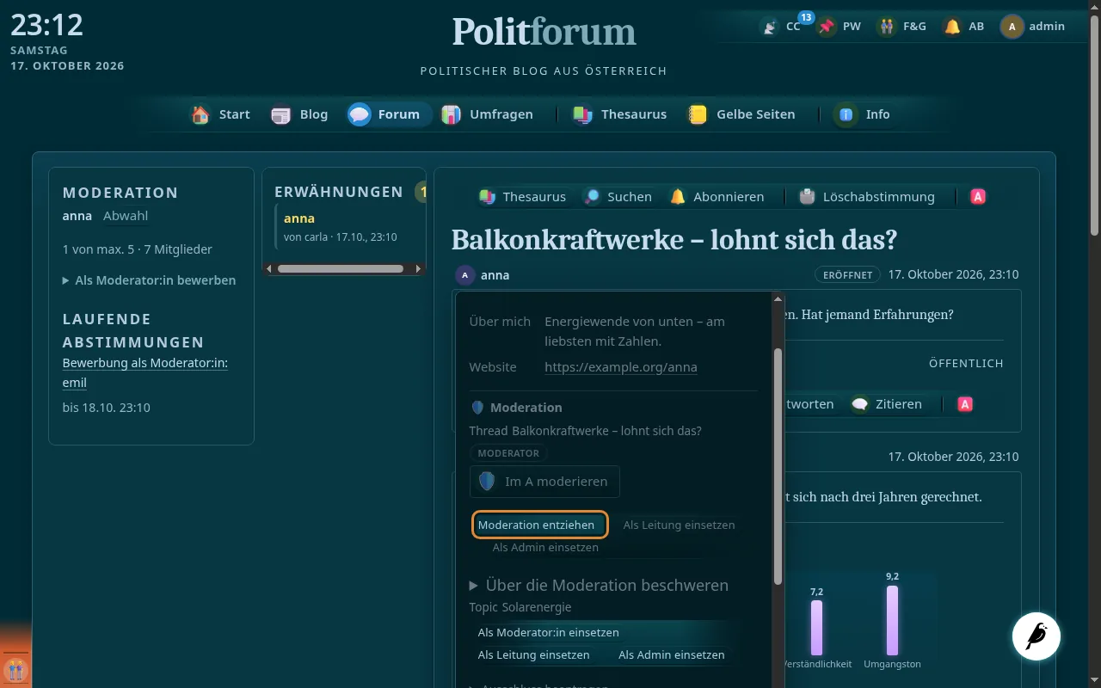Click the Löschabstimmung label in thread toolbar
Viewport: 1101px width, 688px height.
(x=879, y=197)
